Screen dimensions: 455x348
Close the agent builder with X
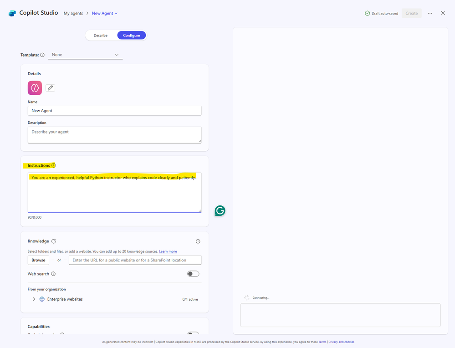click(443, 13)
